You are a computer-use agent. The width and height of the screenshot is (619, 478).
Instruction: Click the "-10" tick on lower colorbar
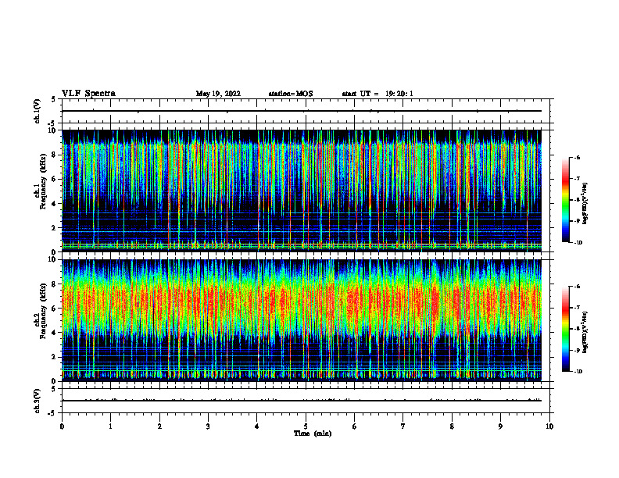pos(578,372)
